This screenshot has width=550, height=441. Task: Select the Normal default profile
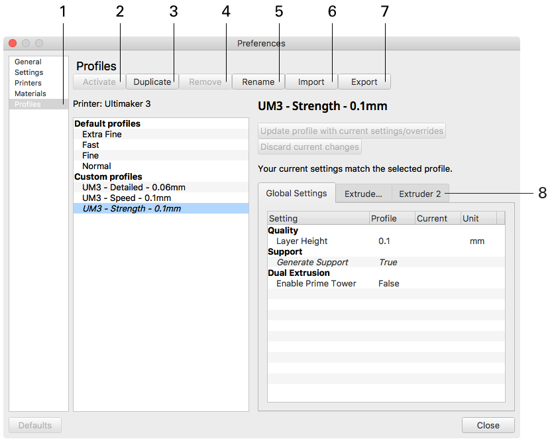[x=96, y=166]
